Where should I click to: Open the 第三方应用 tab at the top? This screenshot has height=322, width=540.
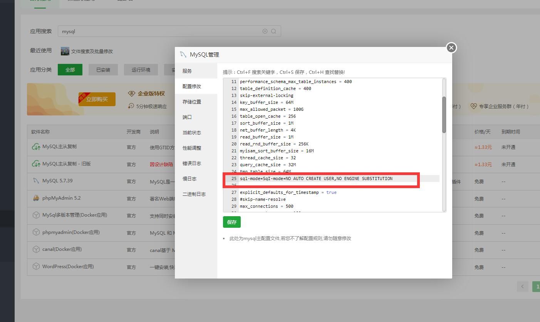click(x=81, y=1)
